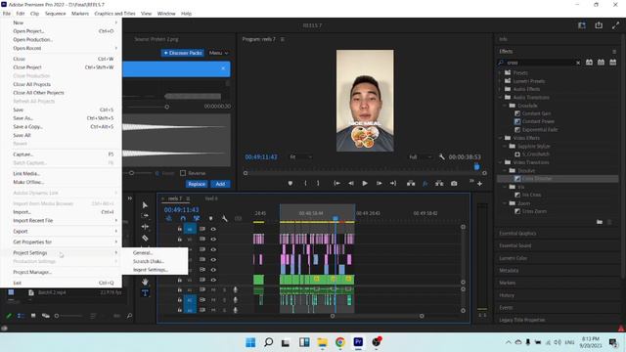Click Add Marker in Program monitor
Viewport: 626px width, 352px height.
tap(291, 183)
